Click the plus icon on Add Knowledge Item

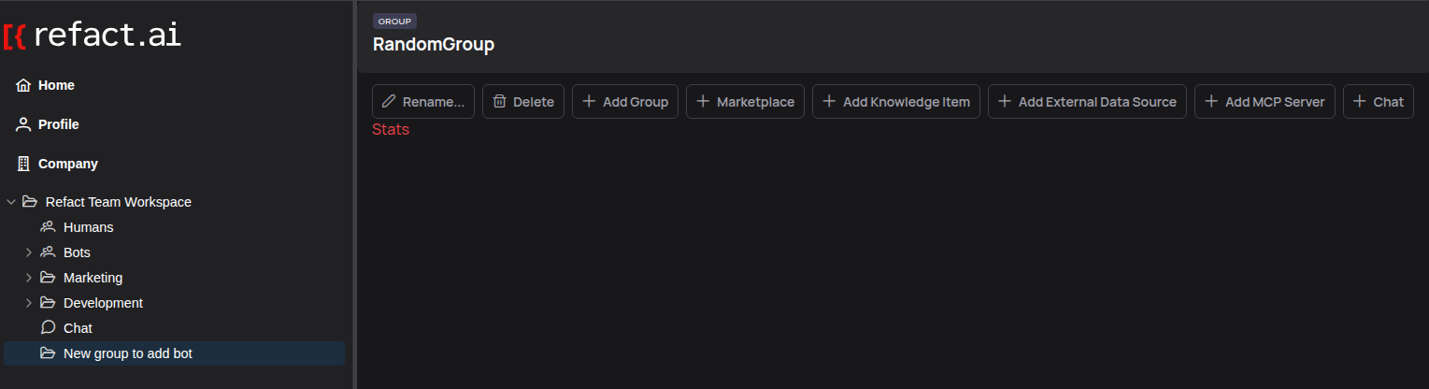829,102
